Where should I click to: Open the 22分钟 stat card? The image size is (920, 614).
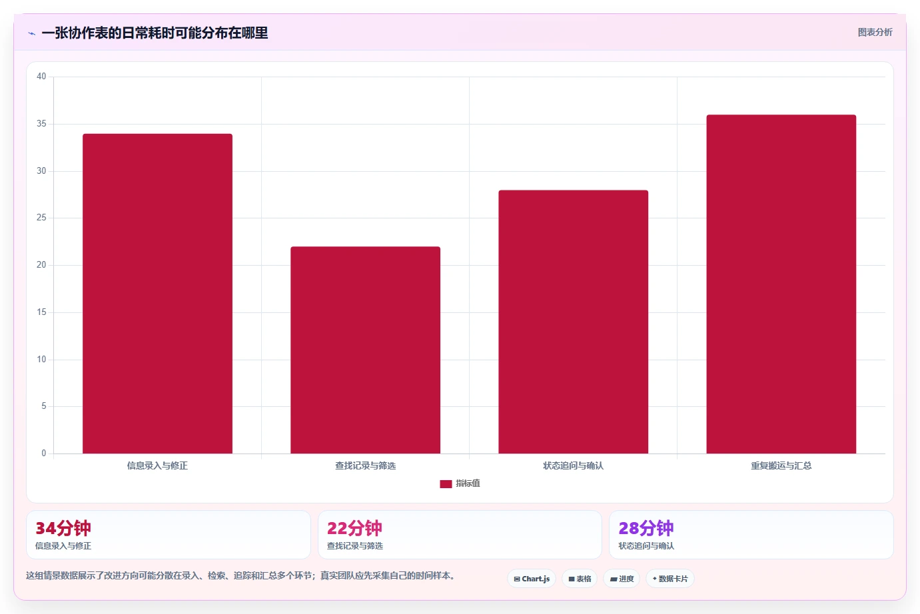[460, 535]
